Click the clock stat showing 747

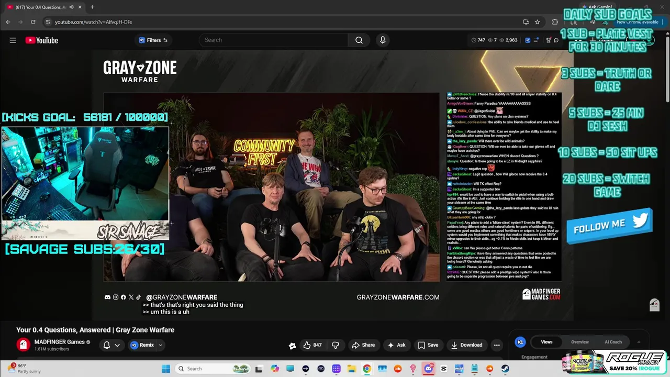pyautogui.click(x=478, y=40)
